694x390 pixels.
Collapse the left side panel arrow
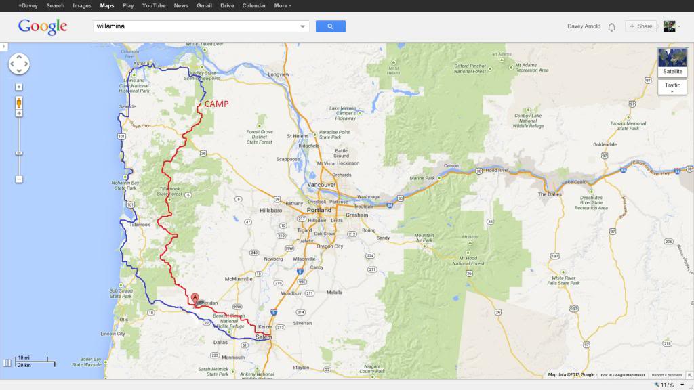[x=3, y=47]
